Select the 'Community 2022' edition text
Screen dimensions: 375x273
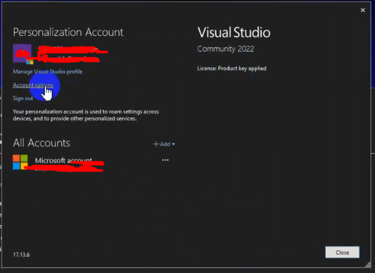pos(225,49)
